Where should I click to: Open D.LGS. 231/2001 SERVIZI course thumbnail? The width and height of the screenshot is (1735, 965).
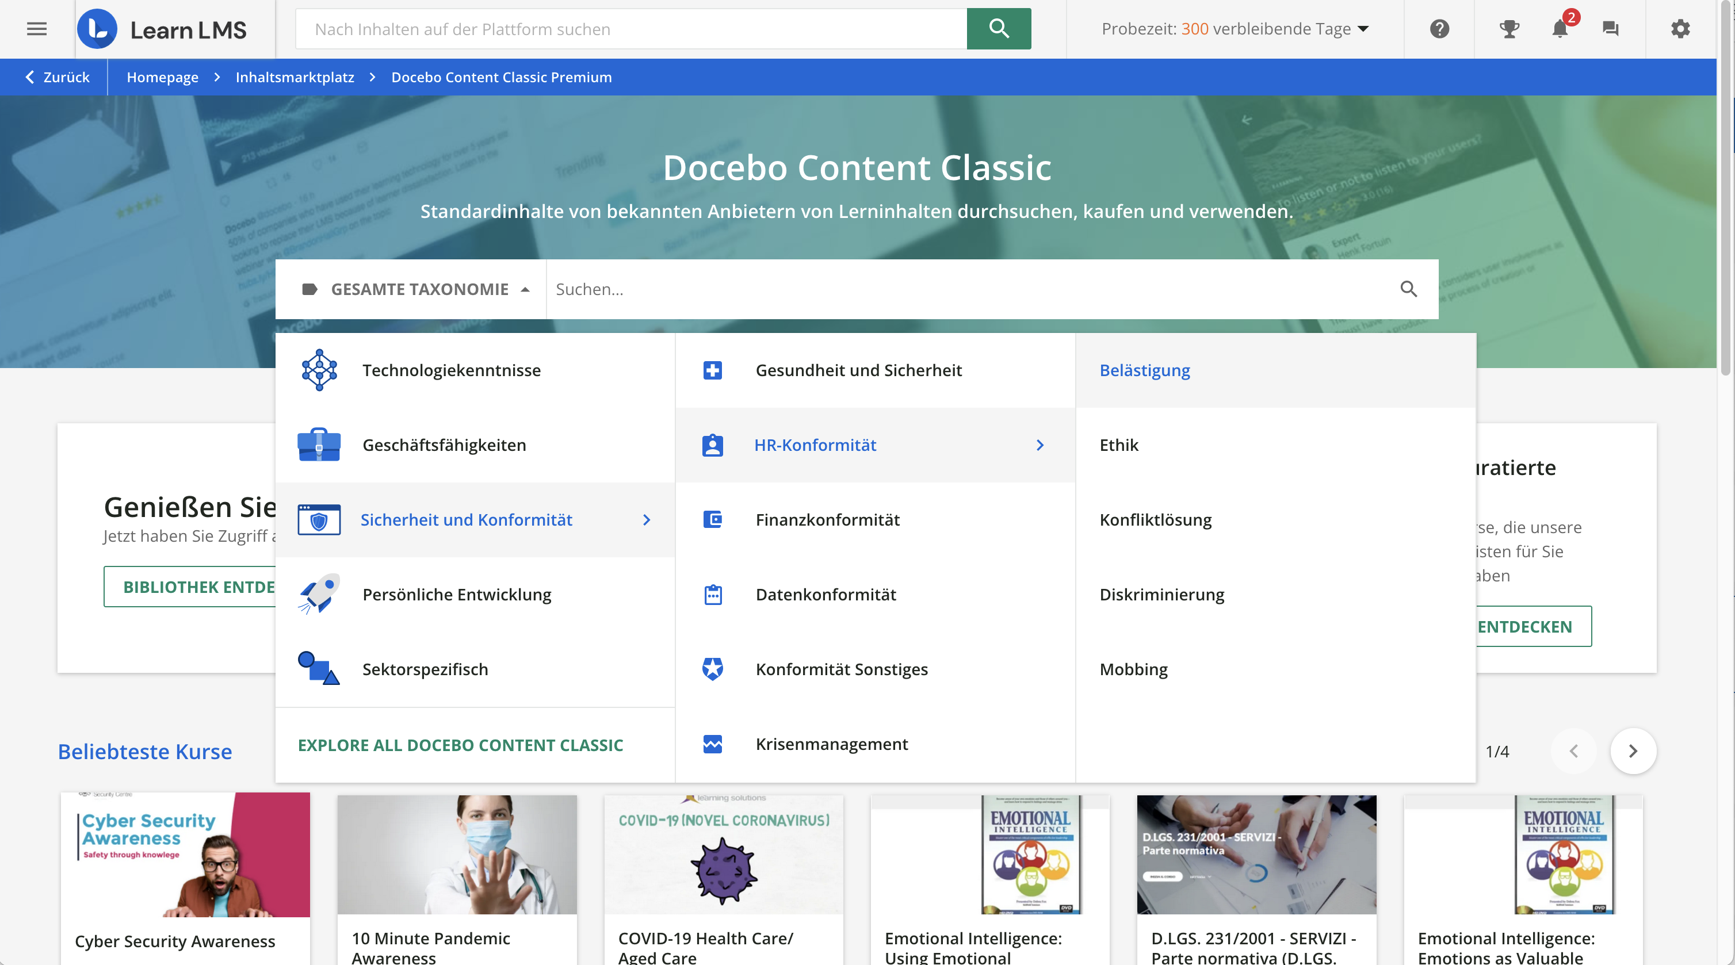point(1256,855)
